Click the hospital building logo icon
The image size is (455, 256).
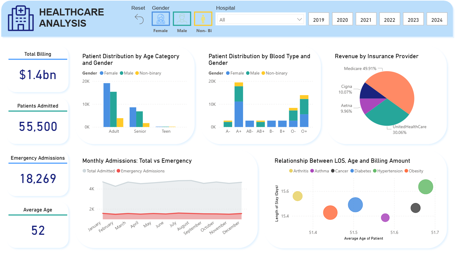point(21,18)
